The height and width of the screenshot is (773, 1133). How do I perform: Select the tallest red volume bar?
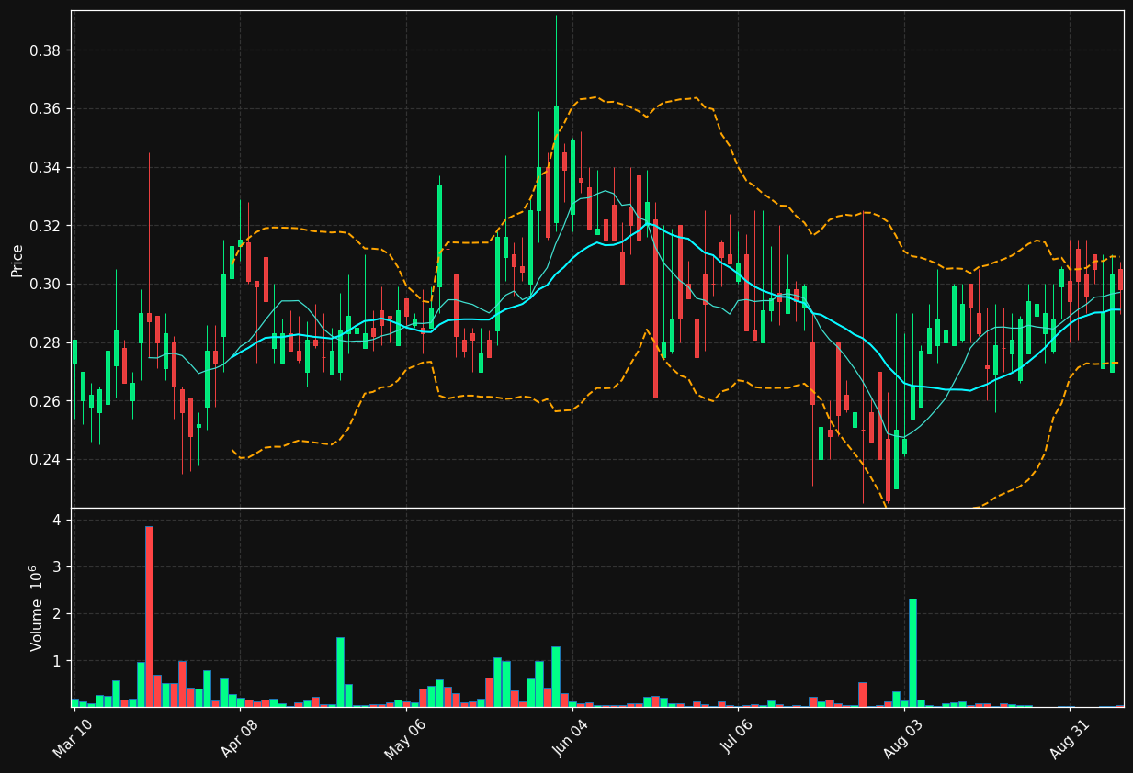[x=149, y=616]
